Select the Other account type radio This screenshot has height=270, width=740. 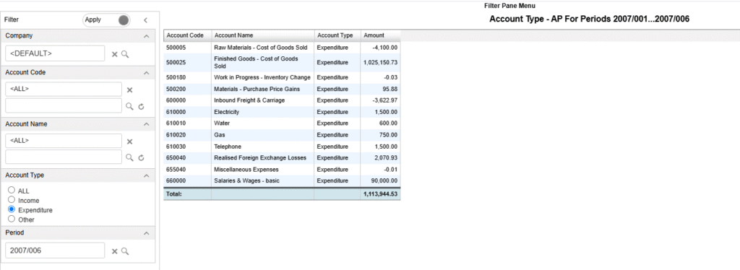pyautogui.click(x=12, y=219)
